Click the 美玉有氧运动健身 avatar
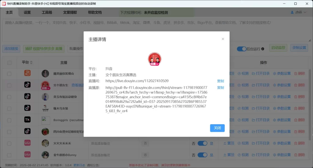Image resolution: width=313 pixels, height=168 pixels. coord(45,97)
